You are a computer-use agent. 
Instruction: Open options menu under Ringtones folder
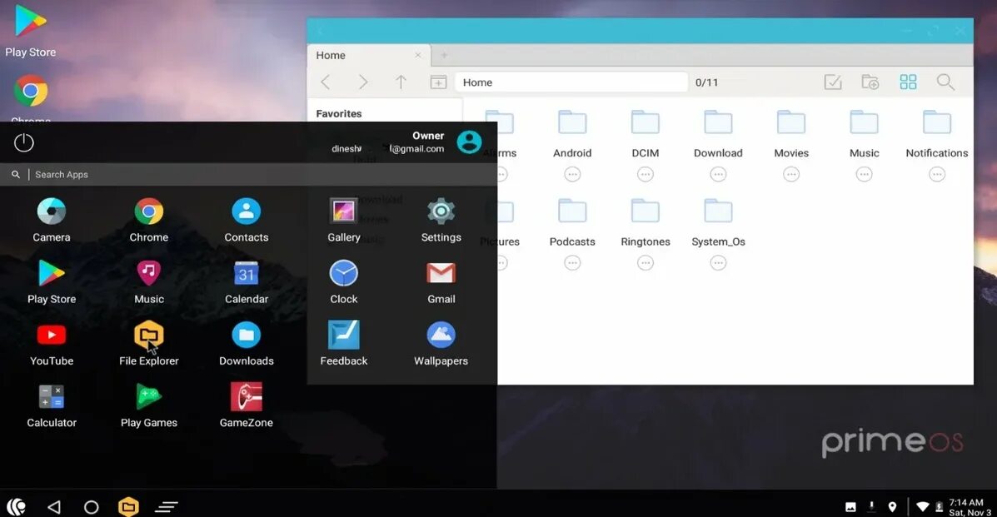[646, 262]
